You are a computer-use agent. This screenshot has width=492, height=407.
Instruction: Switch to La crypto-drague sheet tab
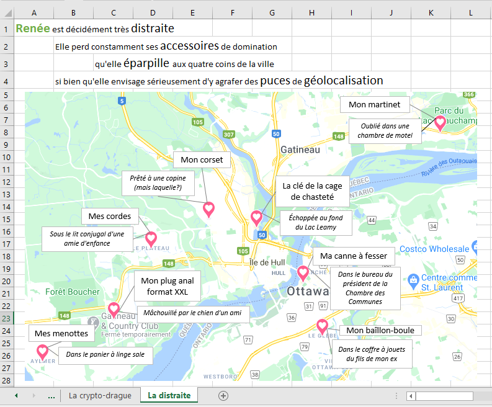[100, 396]
